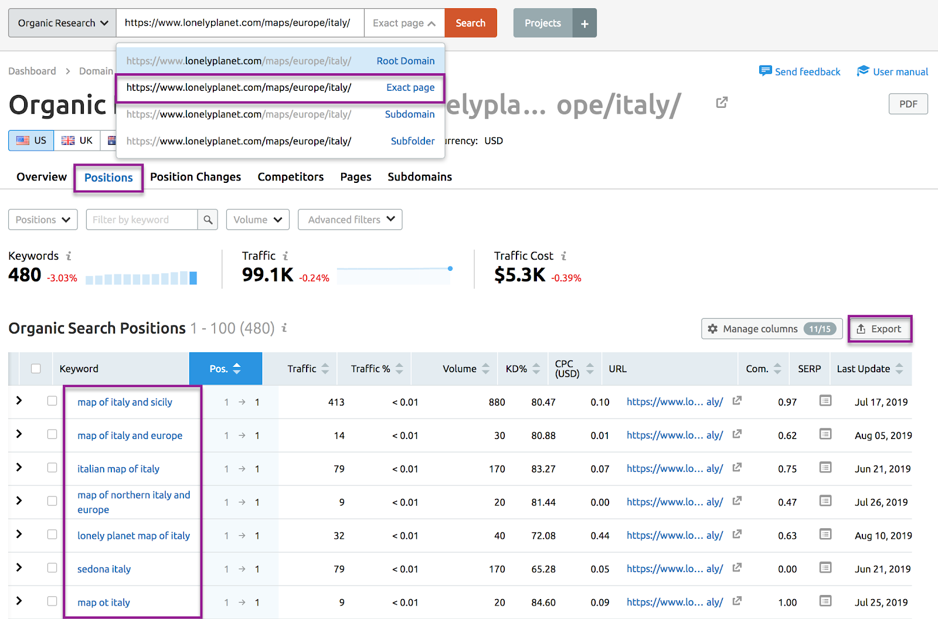
Task: Open the map of italy and sicily keyword link
Action: 125,402
